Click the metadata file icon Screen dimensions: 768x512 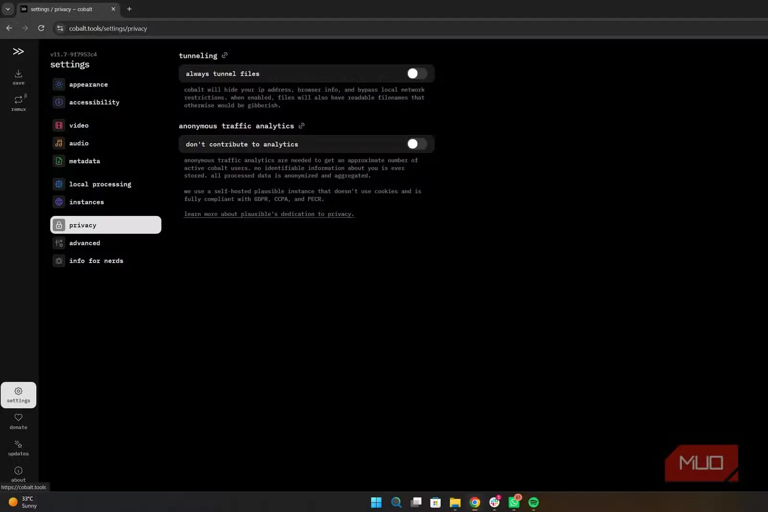59,161
